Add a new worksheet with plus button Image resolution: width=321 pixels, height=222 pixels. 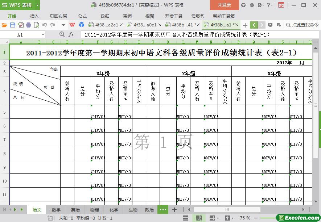coord(174,210)
